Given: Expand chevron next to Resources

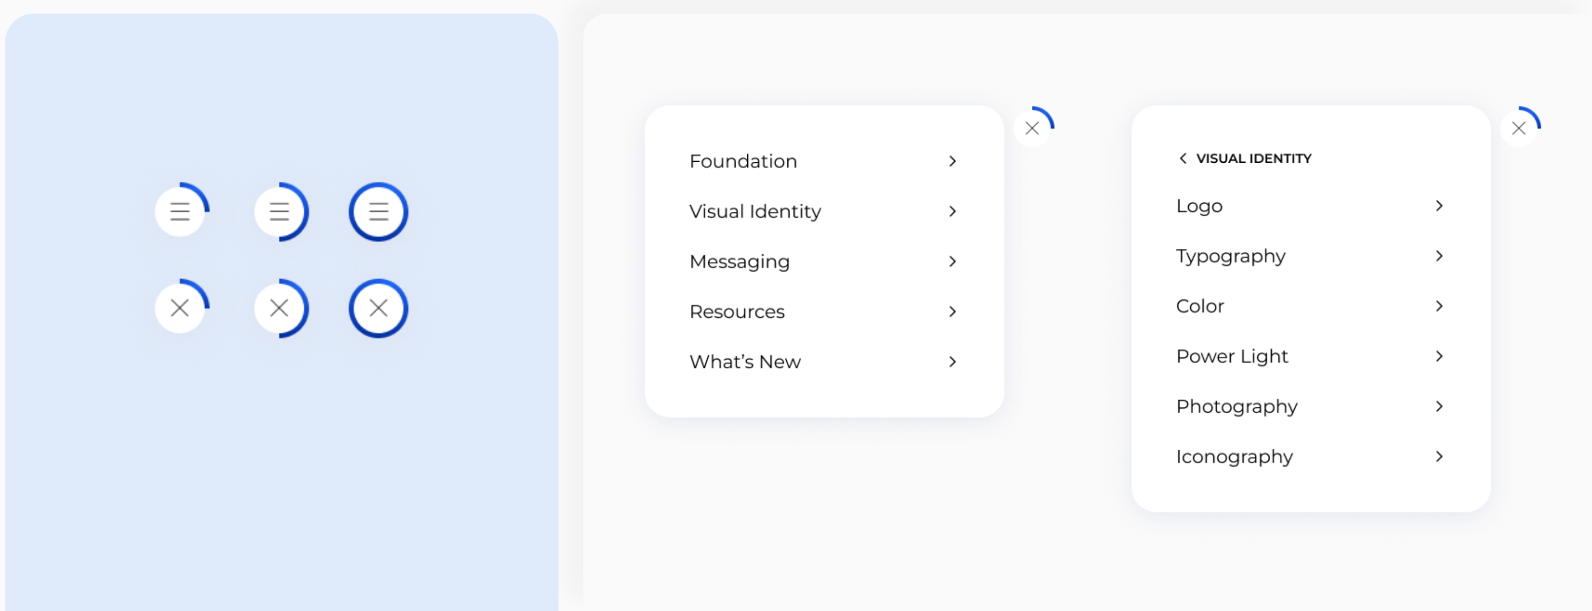Looking at the screenshot, I should point(952,311).
